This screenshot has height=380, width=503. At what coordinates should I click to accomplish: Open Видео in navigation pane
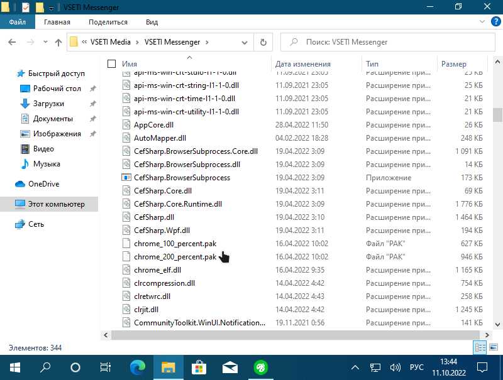43,149
